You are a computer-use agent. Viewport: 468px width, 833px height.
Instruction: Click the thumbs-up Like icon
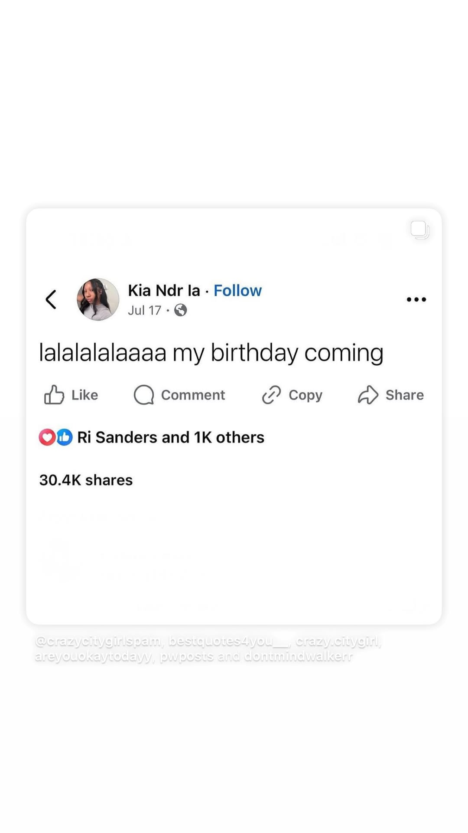point(54,395)
